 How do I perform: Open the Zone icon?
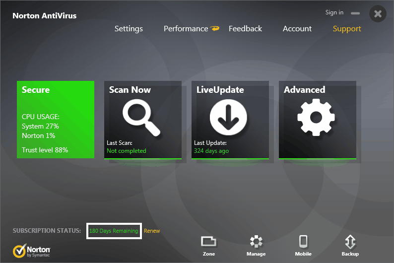(x=208, y=241)
